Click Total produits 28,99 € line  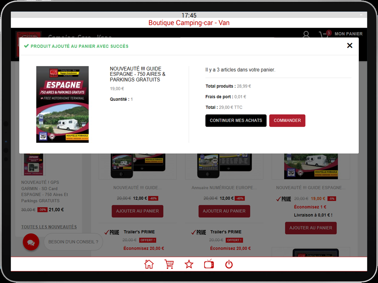228,86
